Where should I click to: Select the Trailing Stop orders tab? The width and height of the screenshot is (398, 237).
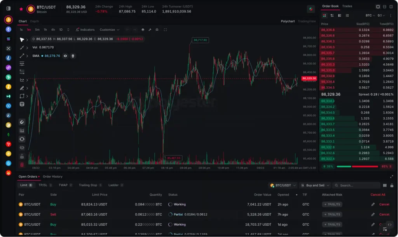point(90,185)
